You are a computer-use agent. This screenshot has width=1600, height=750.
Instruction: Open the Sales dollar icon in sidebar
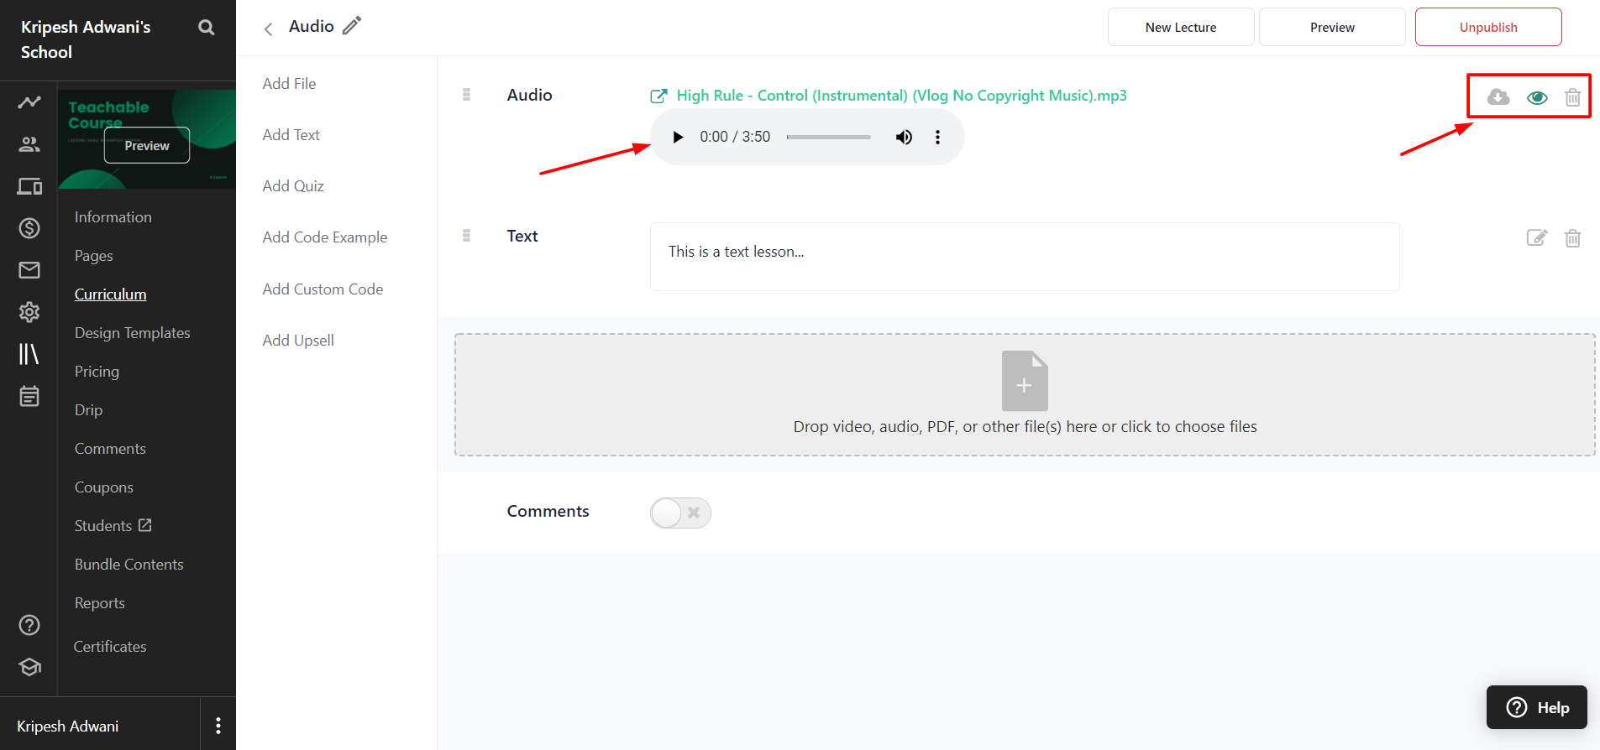pyautogui.click(x=29, y=228)
